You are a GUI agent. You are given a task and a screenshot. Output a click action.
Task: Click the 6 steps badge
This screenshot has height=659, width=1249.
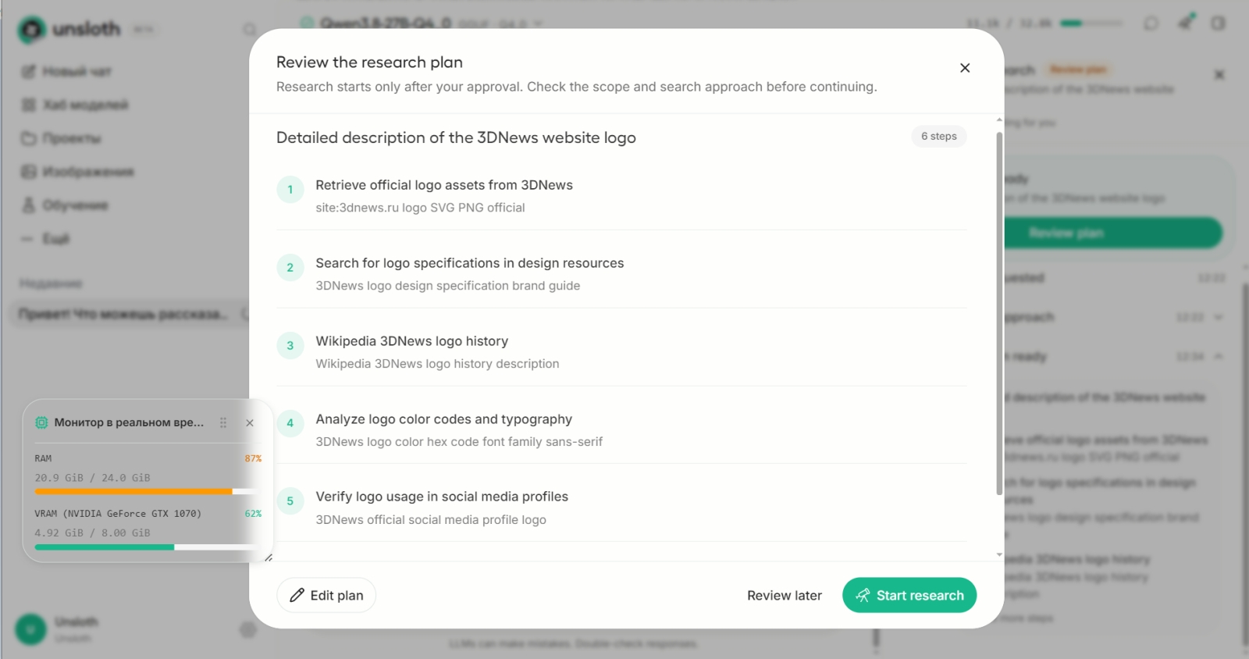tap(939, 136)
